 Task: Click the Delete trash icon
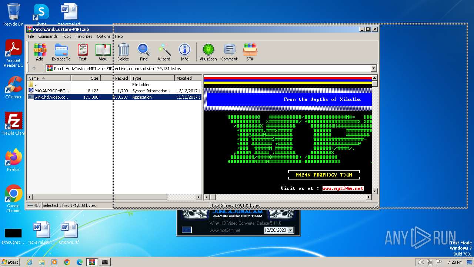[123, 52]
